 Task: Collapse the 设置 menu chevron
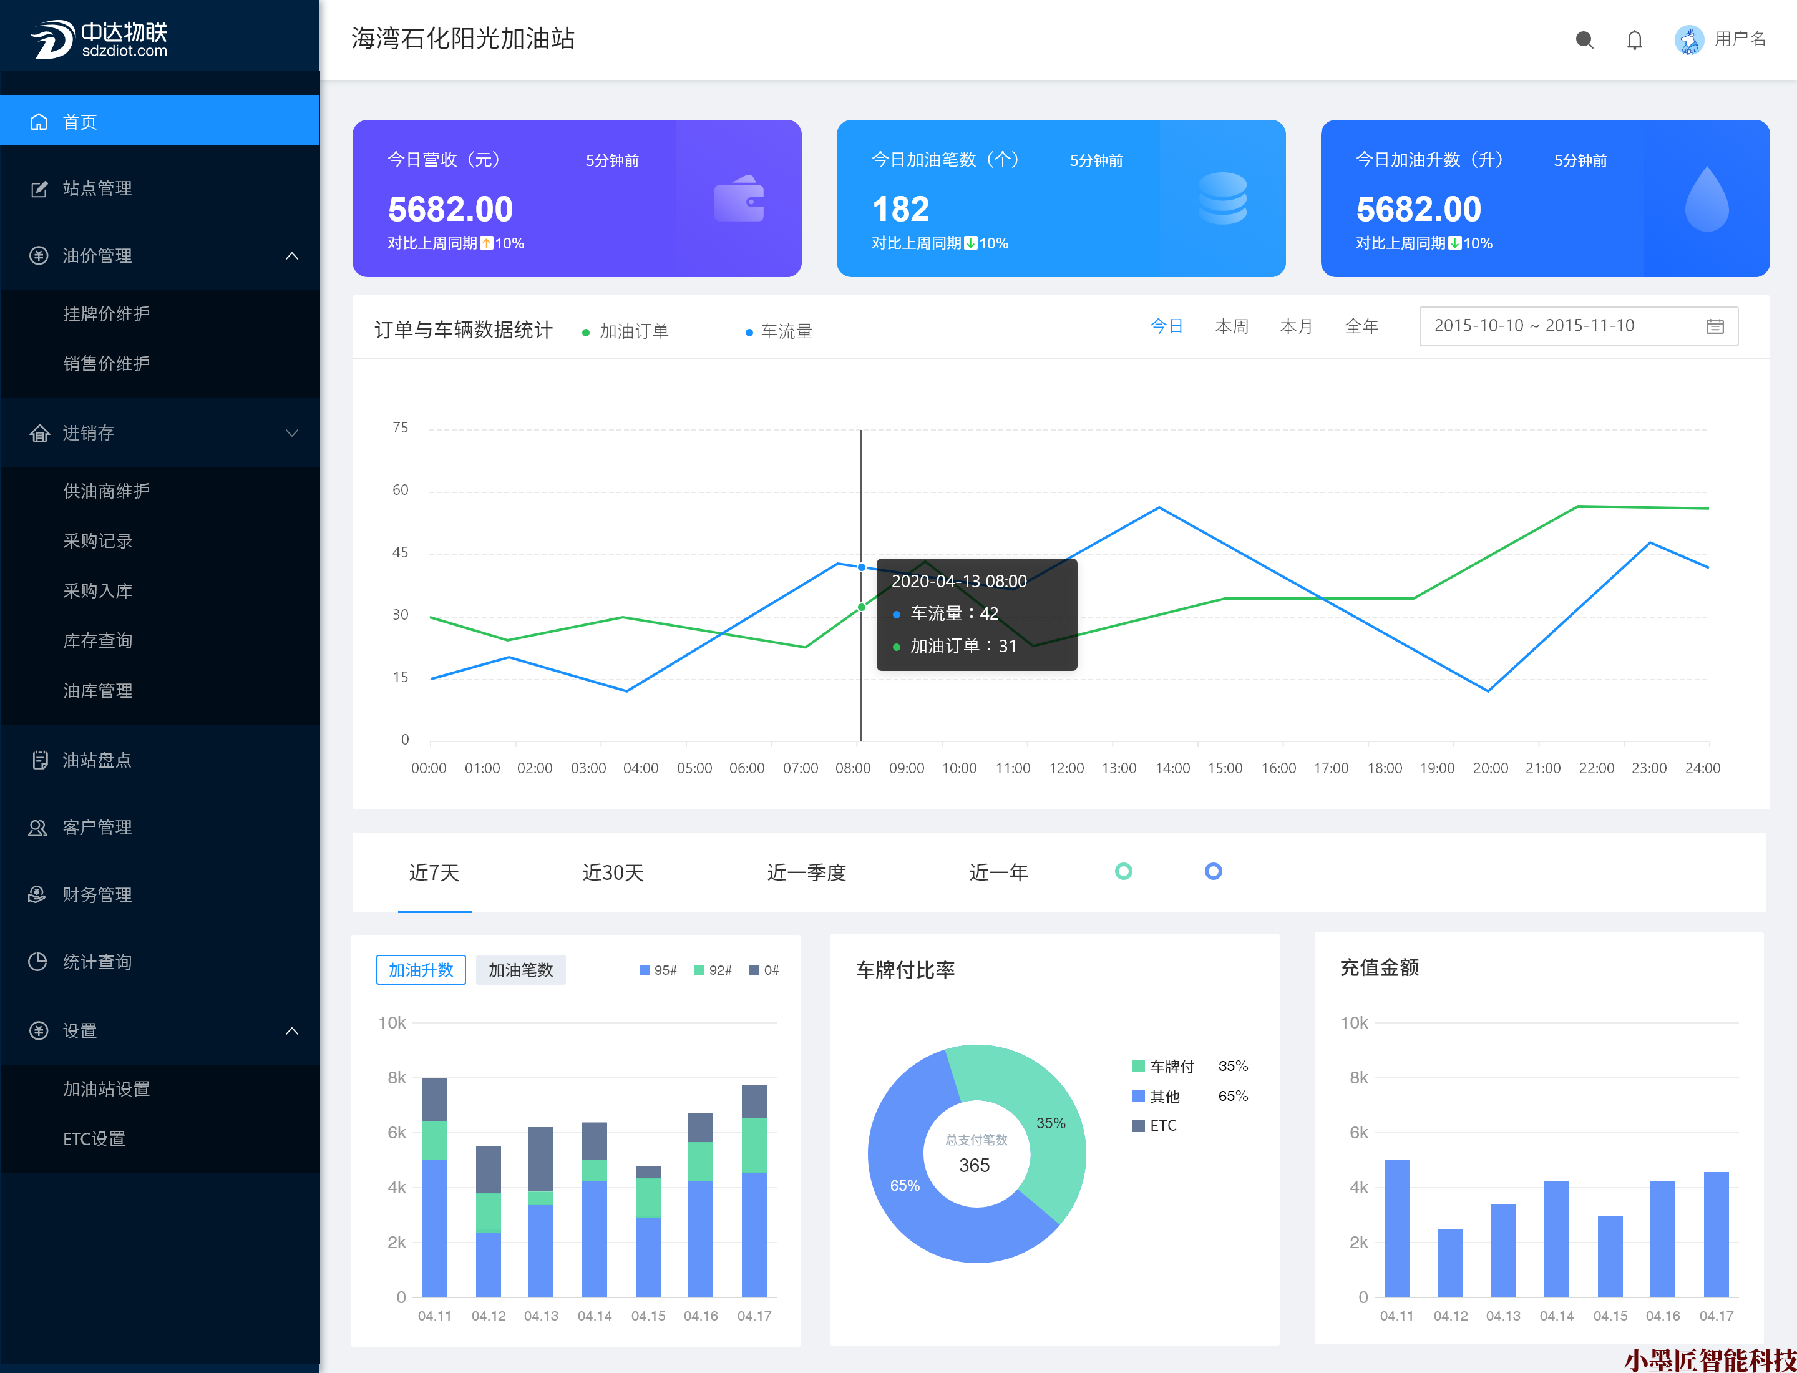(x=292, y=1030)
